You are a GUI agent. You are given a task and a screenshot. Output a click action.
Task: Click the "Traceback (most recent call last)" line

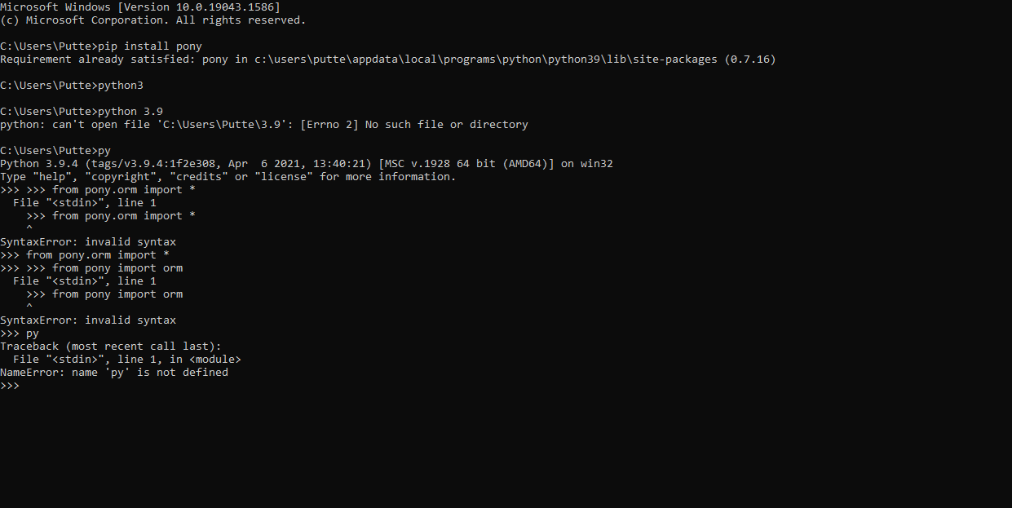110,347
